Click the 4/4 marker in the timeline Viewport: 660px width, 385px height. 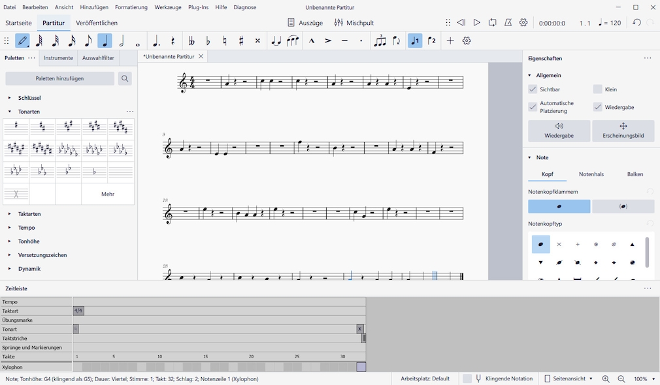coord(77,311)
